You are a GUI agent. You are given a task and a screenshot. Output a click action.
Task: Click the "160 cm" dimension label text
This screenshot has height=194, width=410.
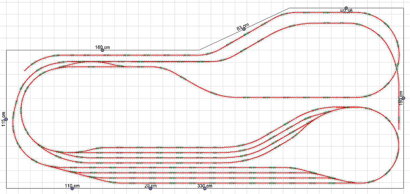click(x=102, y=47)
